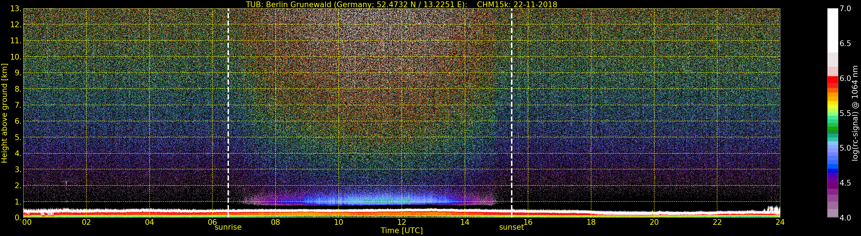Viewport: 861px width, 236px height.
Task: Click the white dashed sunrise line in the plot
Action: click(x=228, y=100)
